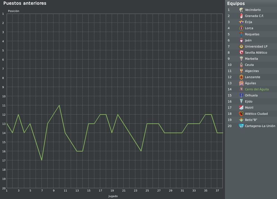Image resolution: width=277 pixels, height=199 pixels.
Task: Click the Jaén club badge
Action: (x=241, y=40)
